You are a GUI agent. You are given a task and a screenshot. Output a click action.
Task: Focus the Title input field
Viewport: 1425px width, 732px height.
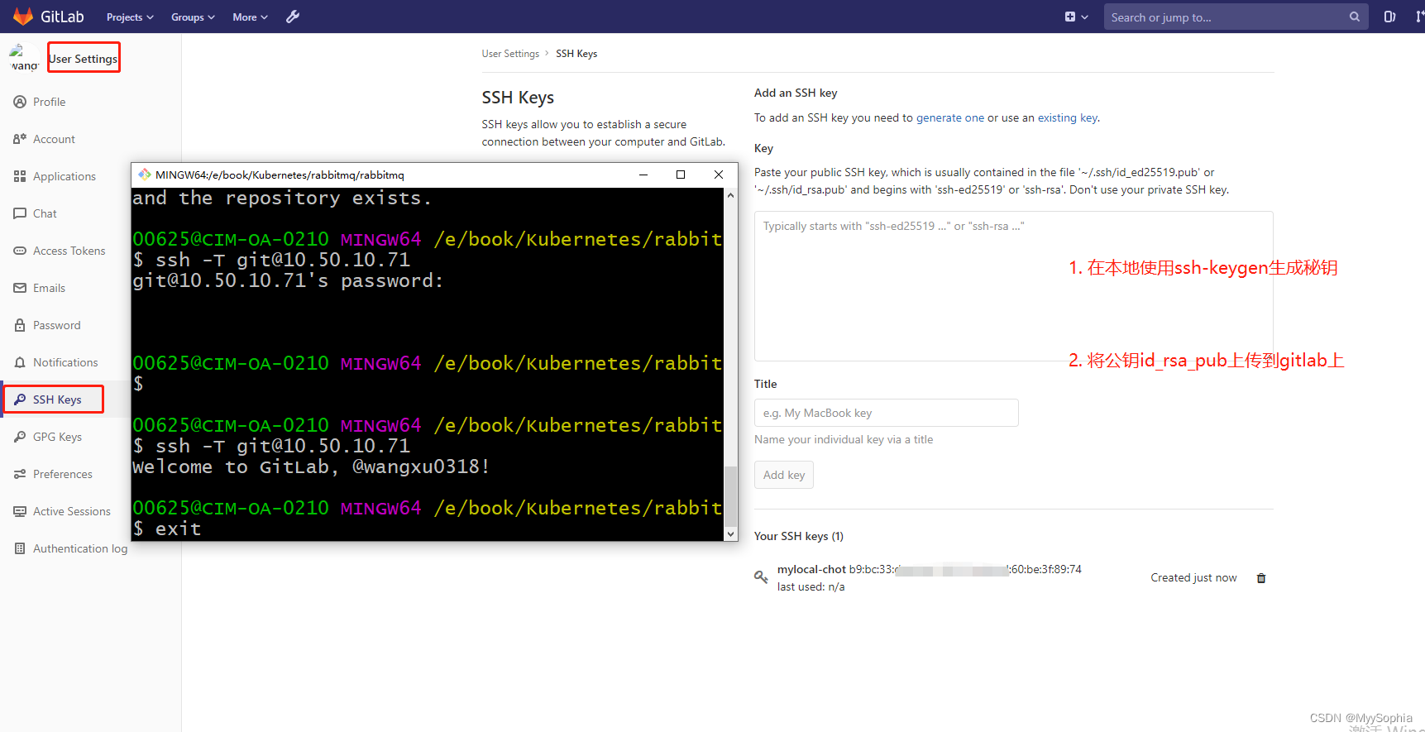coord(887,413)
